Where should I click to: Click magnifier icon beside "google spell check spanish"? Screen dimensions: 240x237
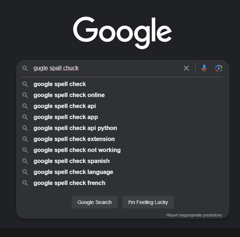(25, 161)
